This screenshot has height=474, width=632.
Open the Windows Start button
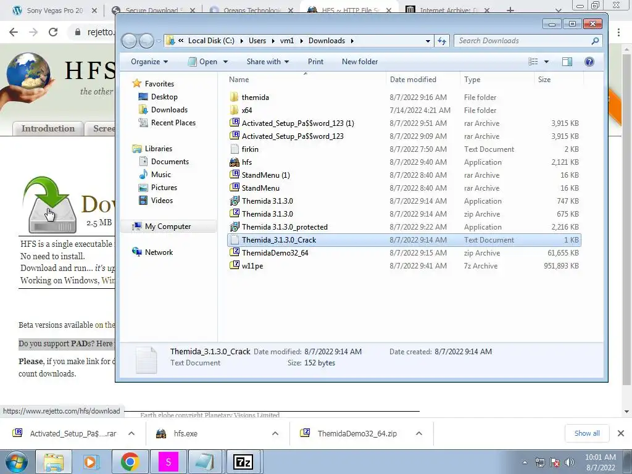(x=16, y=462)
